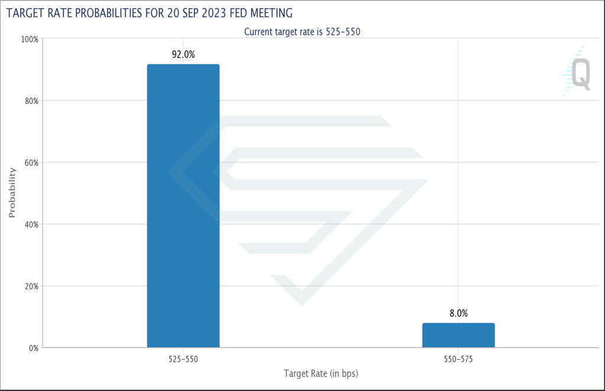This screenshot has height=391, width=605.
Task: Click the chart title text
Action: 149,13
